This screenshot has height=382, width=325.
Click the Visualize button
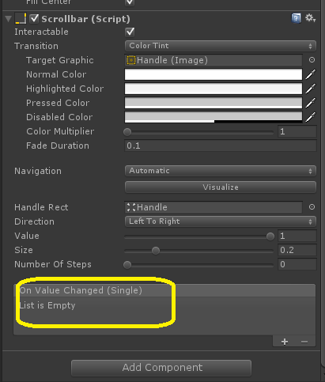click(x=221, y=187)
